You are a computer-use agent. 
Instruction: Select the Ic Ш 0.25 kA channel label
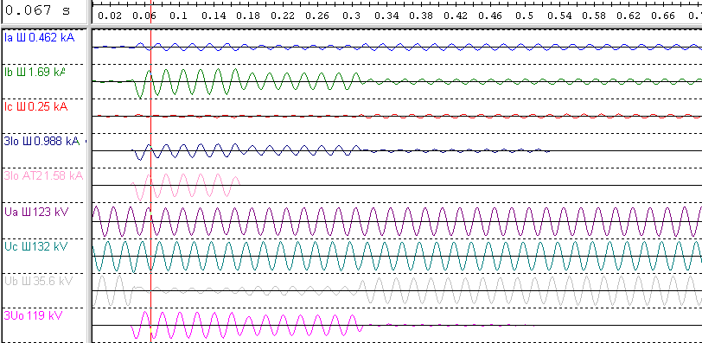tap(35, 107)
